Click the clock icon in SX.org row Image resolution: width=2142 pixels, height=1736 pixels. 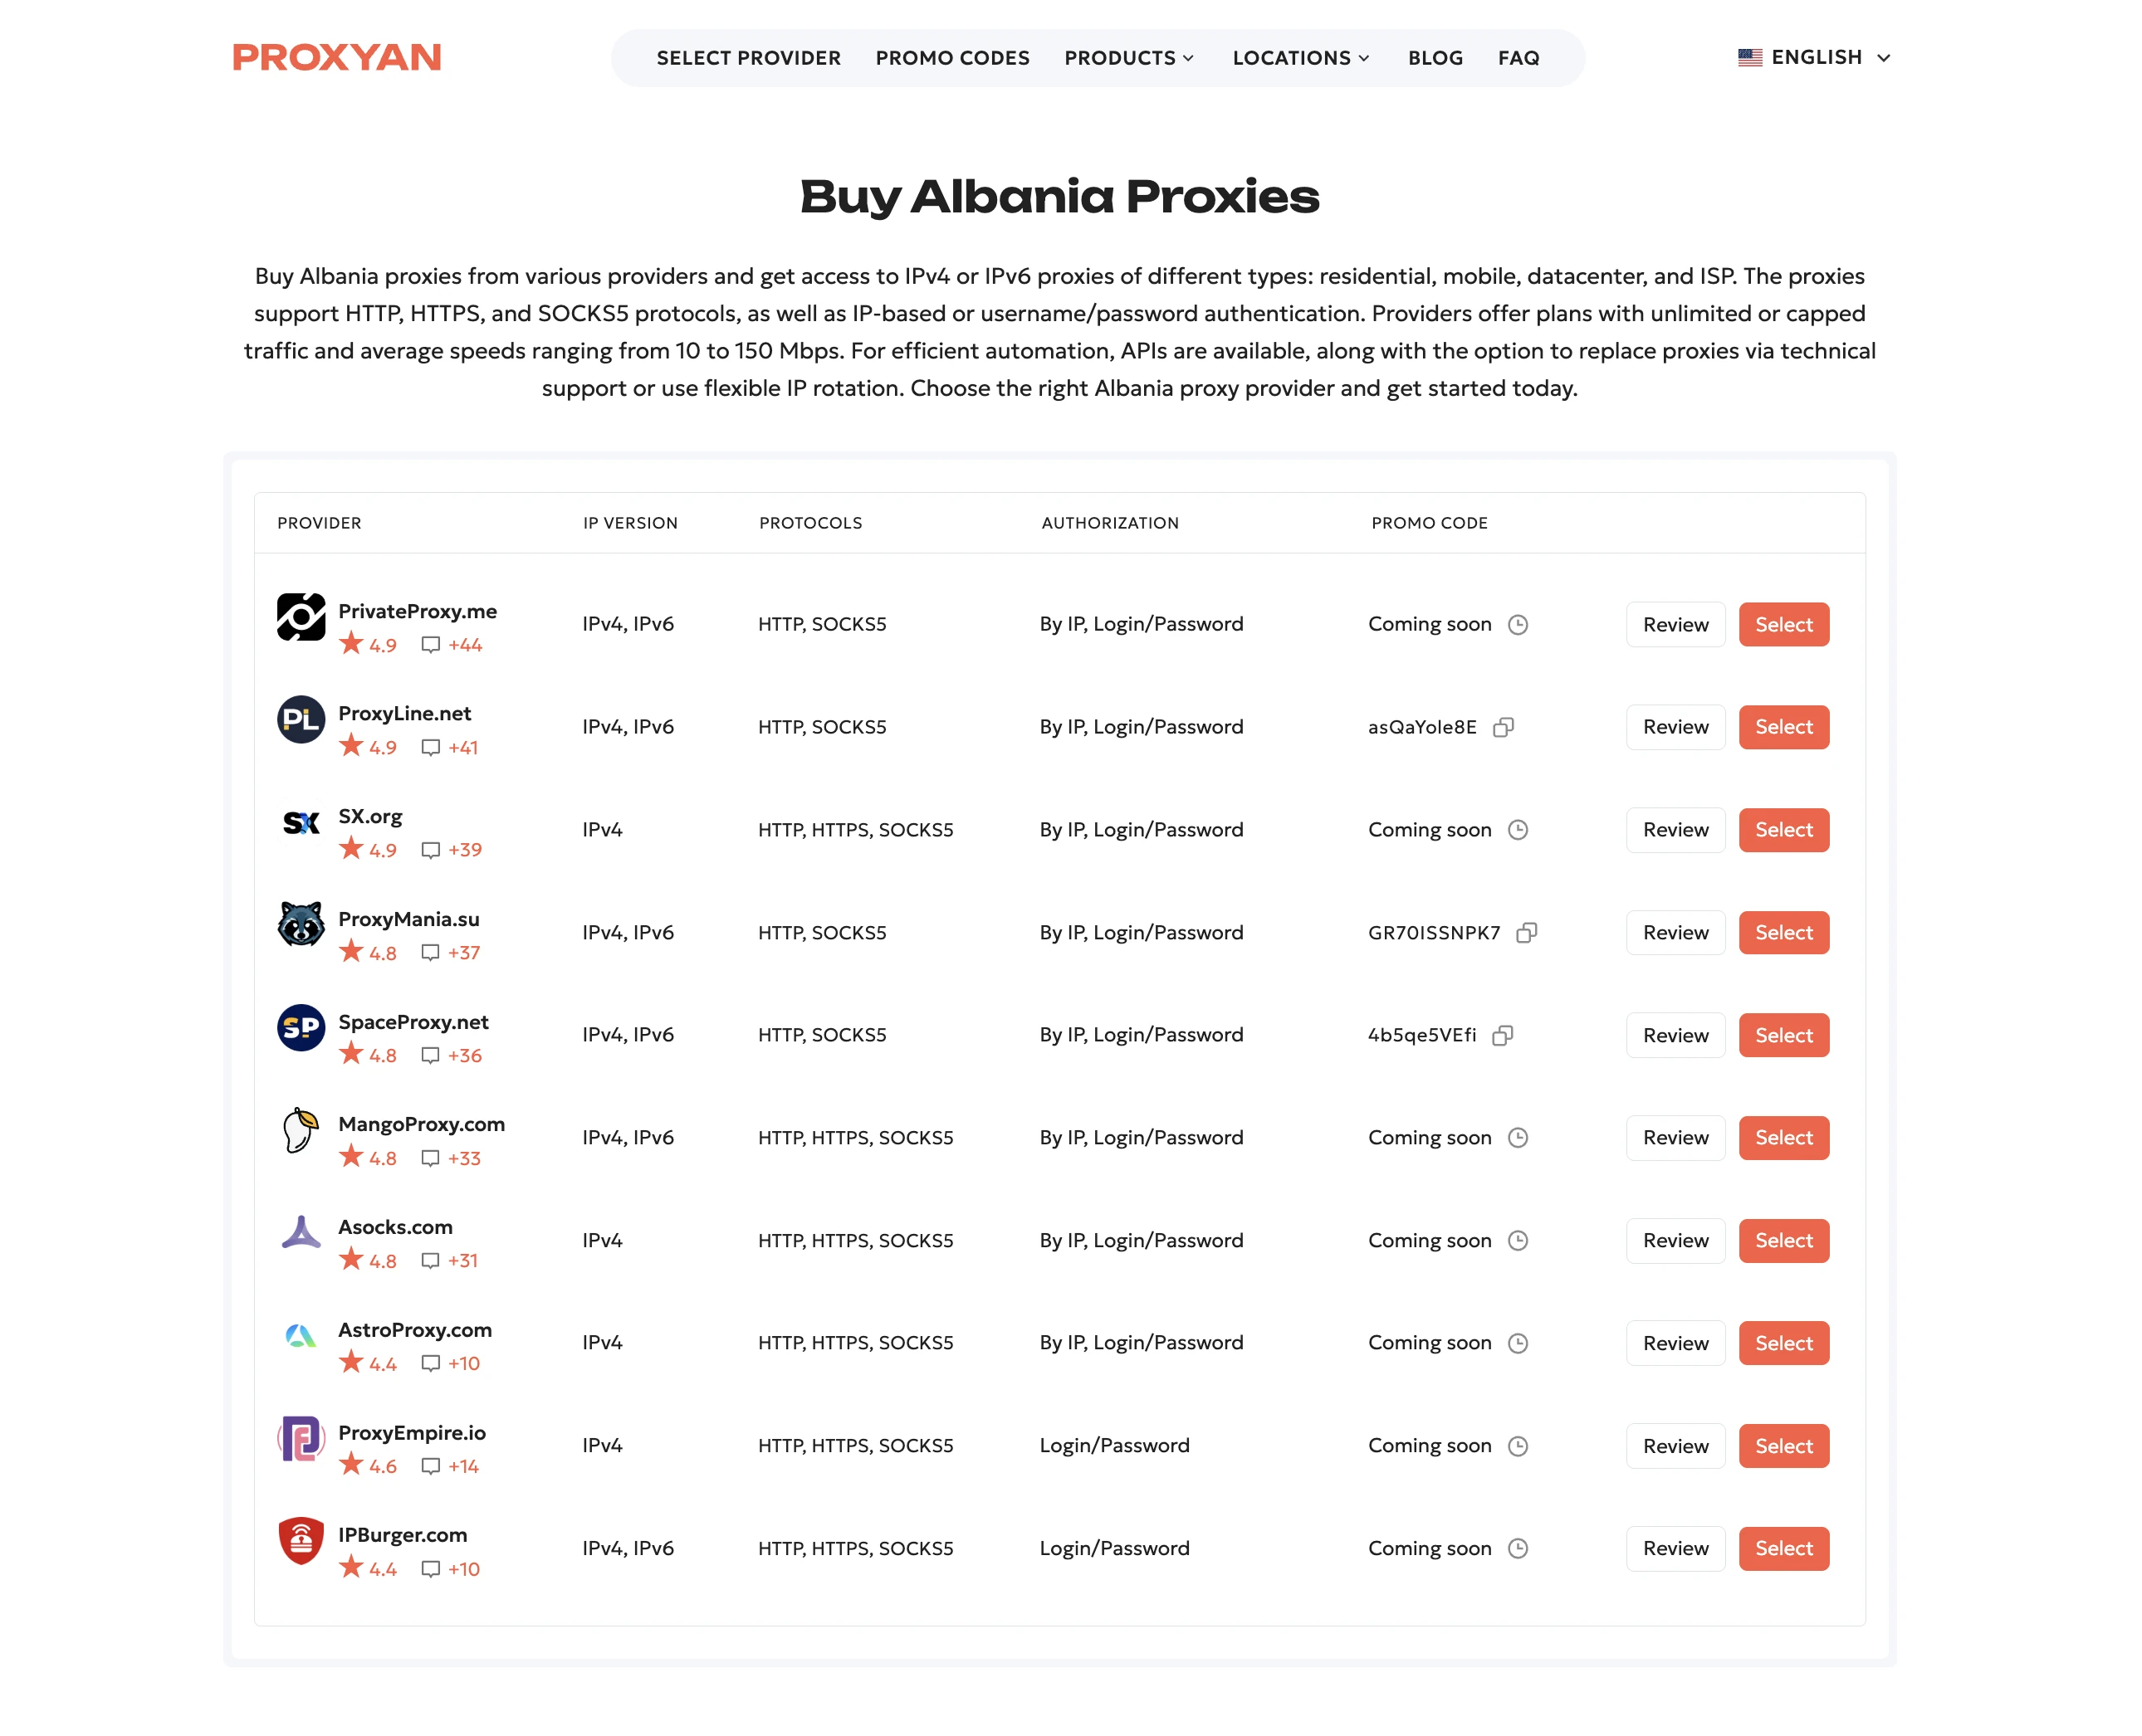coord(1517,830)
